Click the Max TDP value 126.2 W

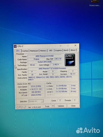pos(58,59)
